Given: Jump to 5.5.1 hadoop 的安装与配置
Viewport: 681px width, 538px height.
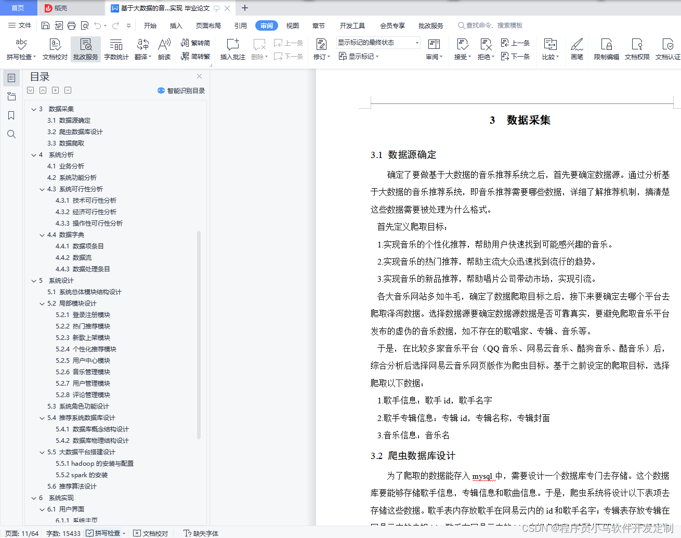Looking at the screenshot, I should [95, 464].
